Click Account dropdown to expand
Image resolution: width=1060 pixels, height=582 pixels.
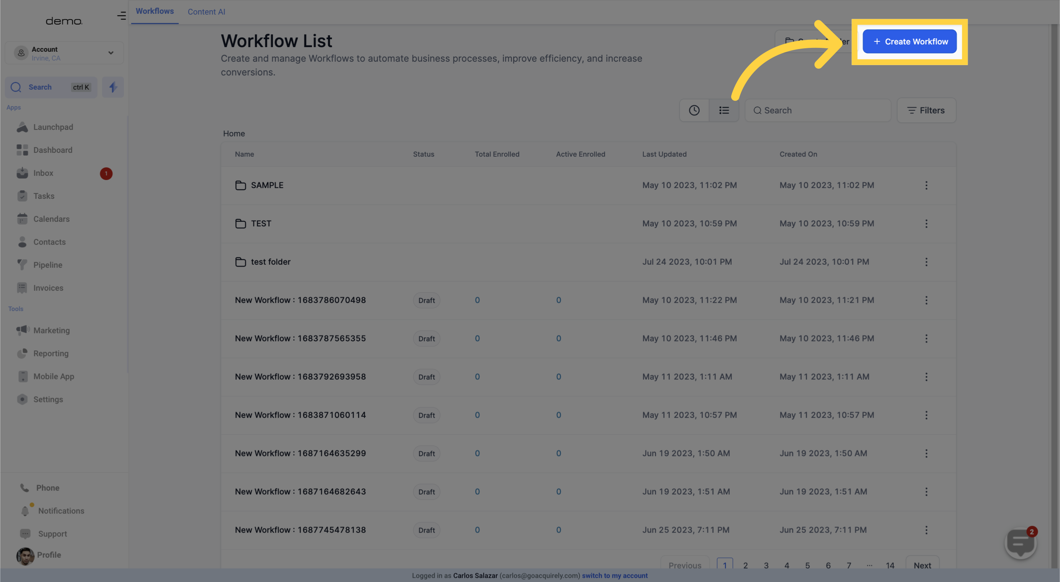click(64, 53)
